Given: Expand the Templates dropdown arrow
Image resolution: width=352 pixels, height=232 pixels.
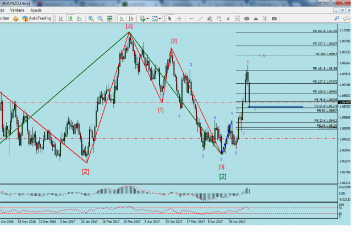Looking at the screenshot, I should coord(159,19).
